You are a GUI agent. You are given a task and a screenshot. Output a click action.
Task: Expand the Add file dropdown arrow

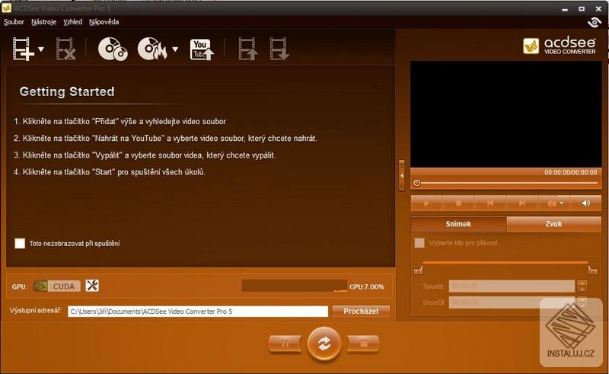41,50
